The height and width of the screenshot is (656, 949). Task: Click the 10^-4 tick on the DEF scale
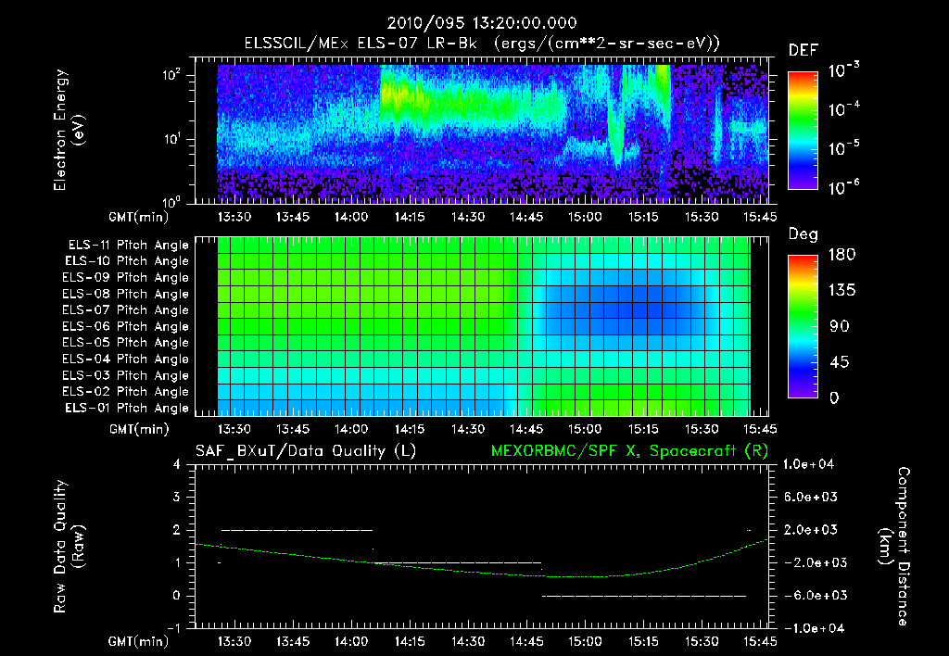(x=844, y=108)
